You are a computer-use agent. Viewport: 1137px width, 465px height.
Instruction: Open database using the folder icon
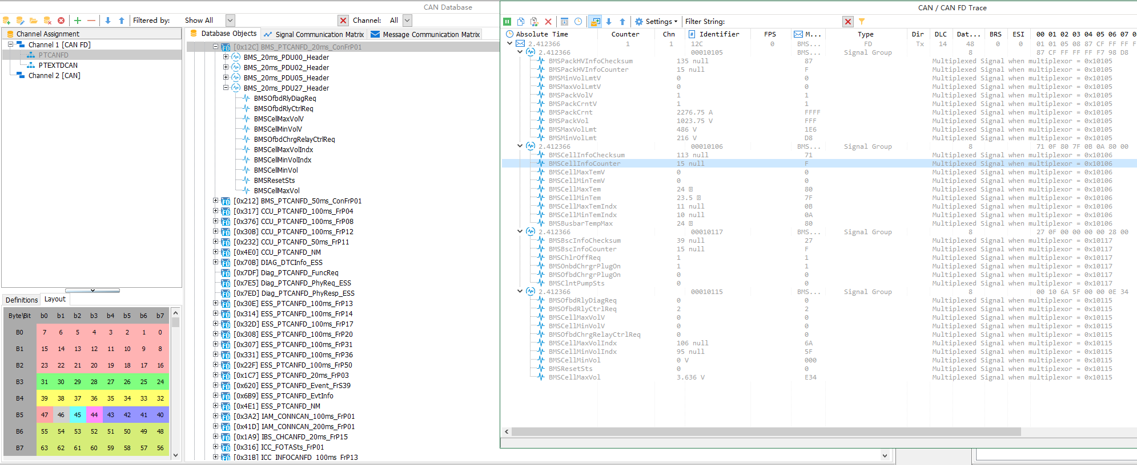(34, 21)
